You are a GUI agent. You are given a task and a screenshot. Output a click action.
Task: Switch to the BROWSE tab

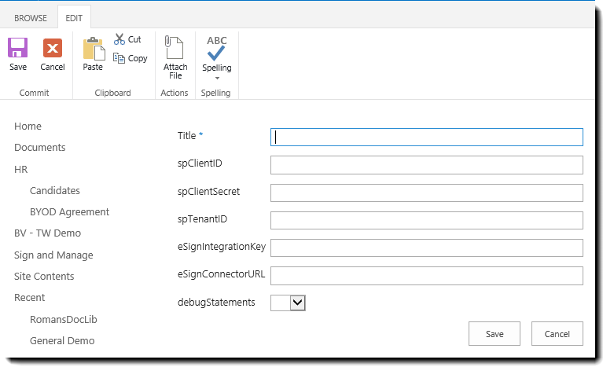pos(30,17)
